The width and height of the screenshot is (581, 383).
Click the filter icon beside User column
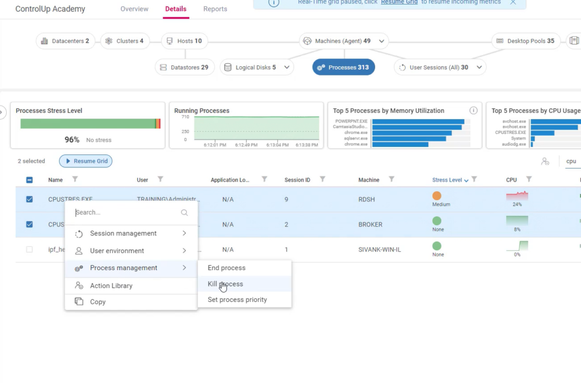pyautogui.click(x=160, y=179)
